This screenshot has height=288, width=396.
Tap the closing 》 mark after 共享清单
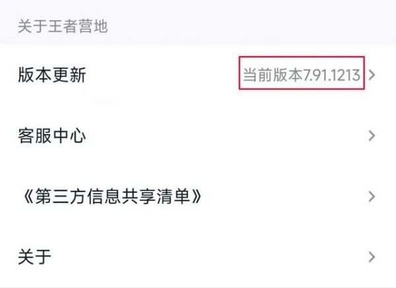coord(197,196)
